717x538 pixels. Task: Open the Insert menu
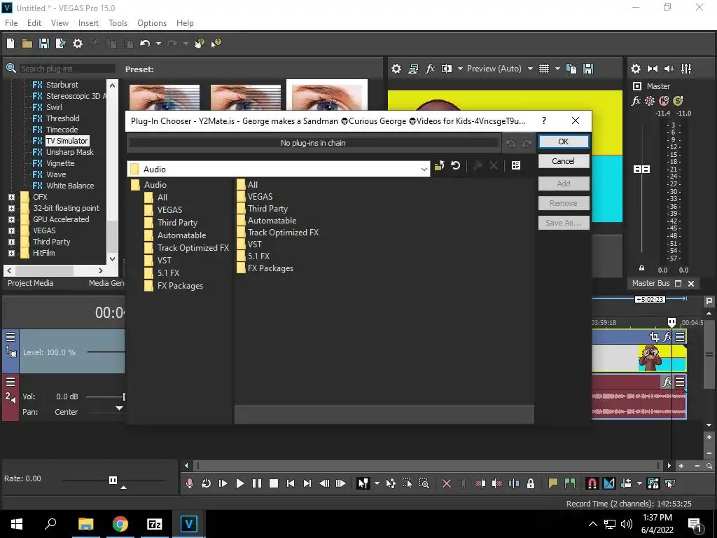click(x=88, y=23)
